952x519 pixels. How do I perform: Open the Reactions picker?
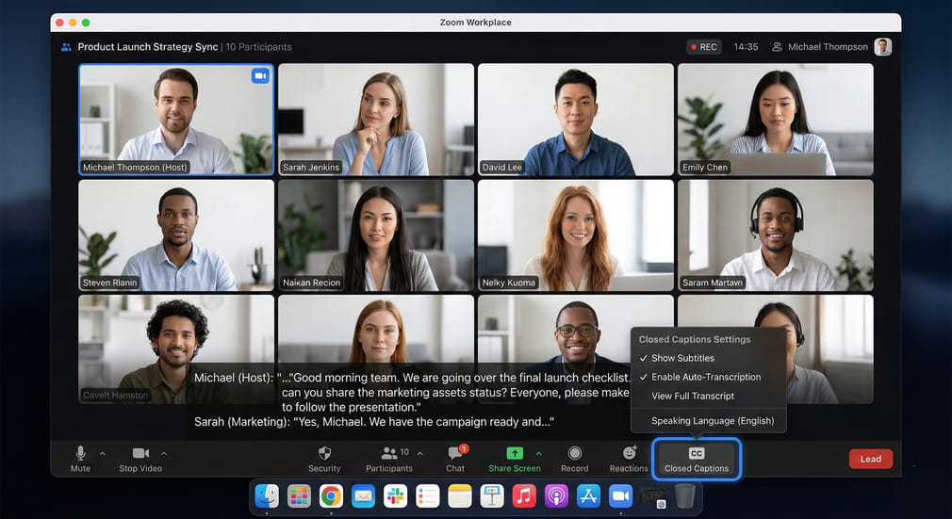pyautogui.click(x=629, y=459)
